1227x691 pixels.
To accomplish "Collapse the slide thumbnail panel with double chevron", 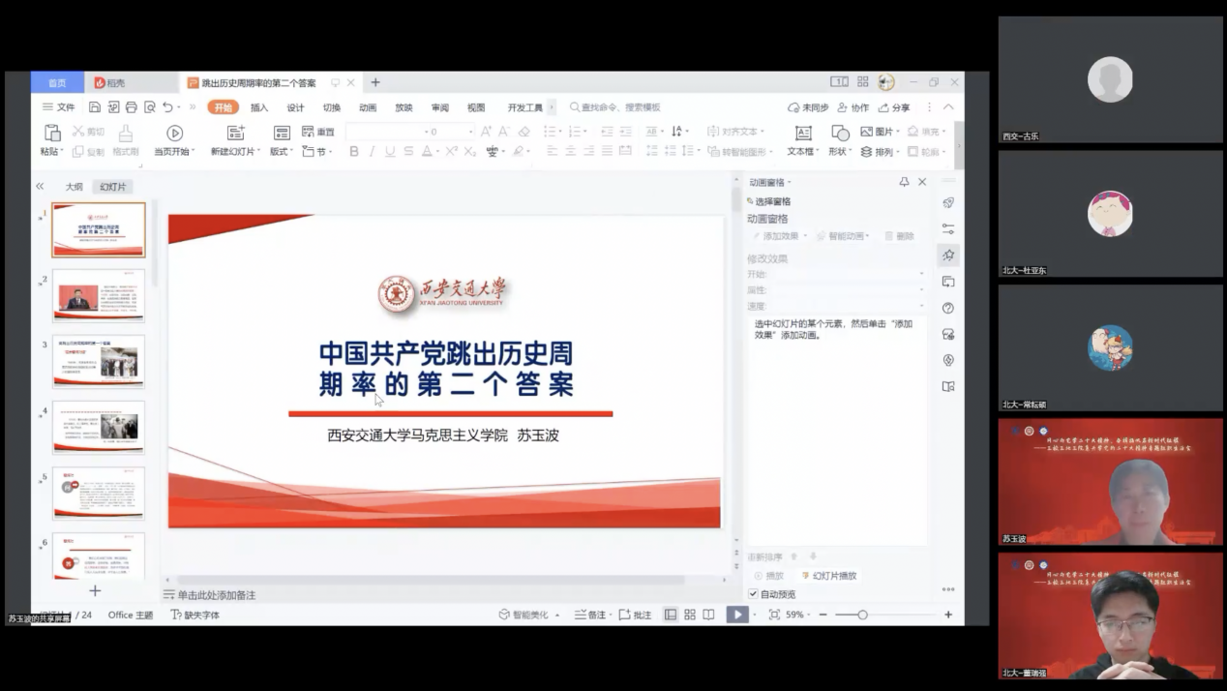I will click(x=40, y=186).
